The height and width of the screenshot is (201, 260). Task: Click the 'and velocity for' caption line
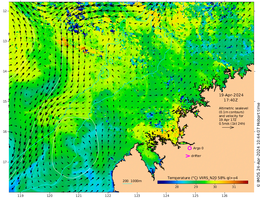tap(231, 116)
